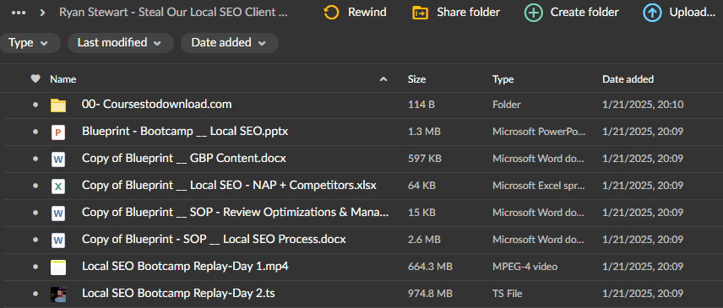This screenshot has width=723, height=308.
Task: Click the 2.6 MB size value
Action: coord(425,240)
